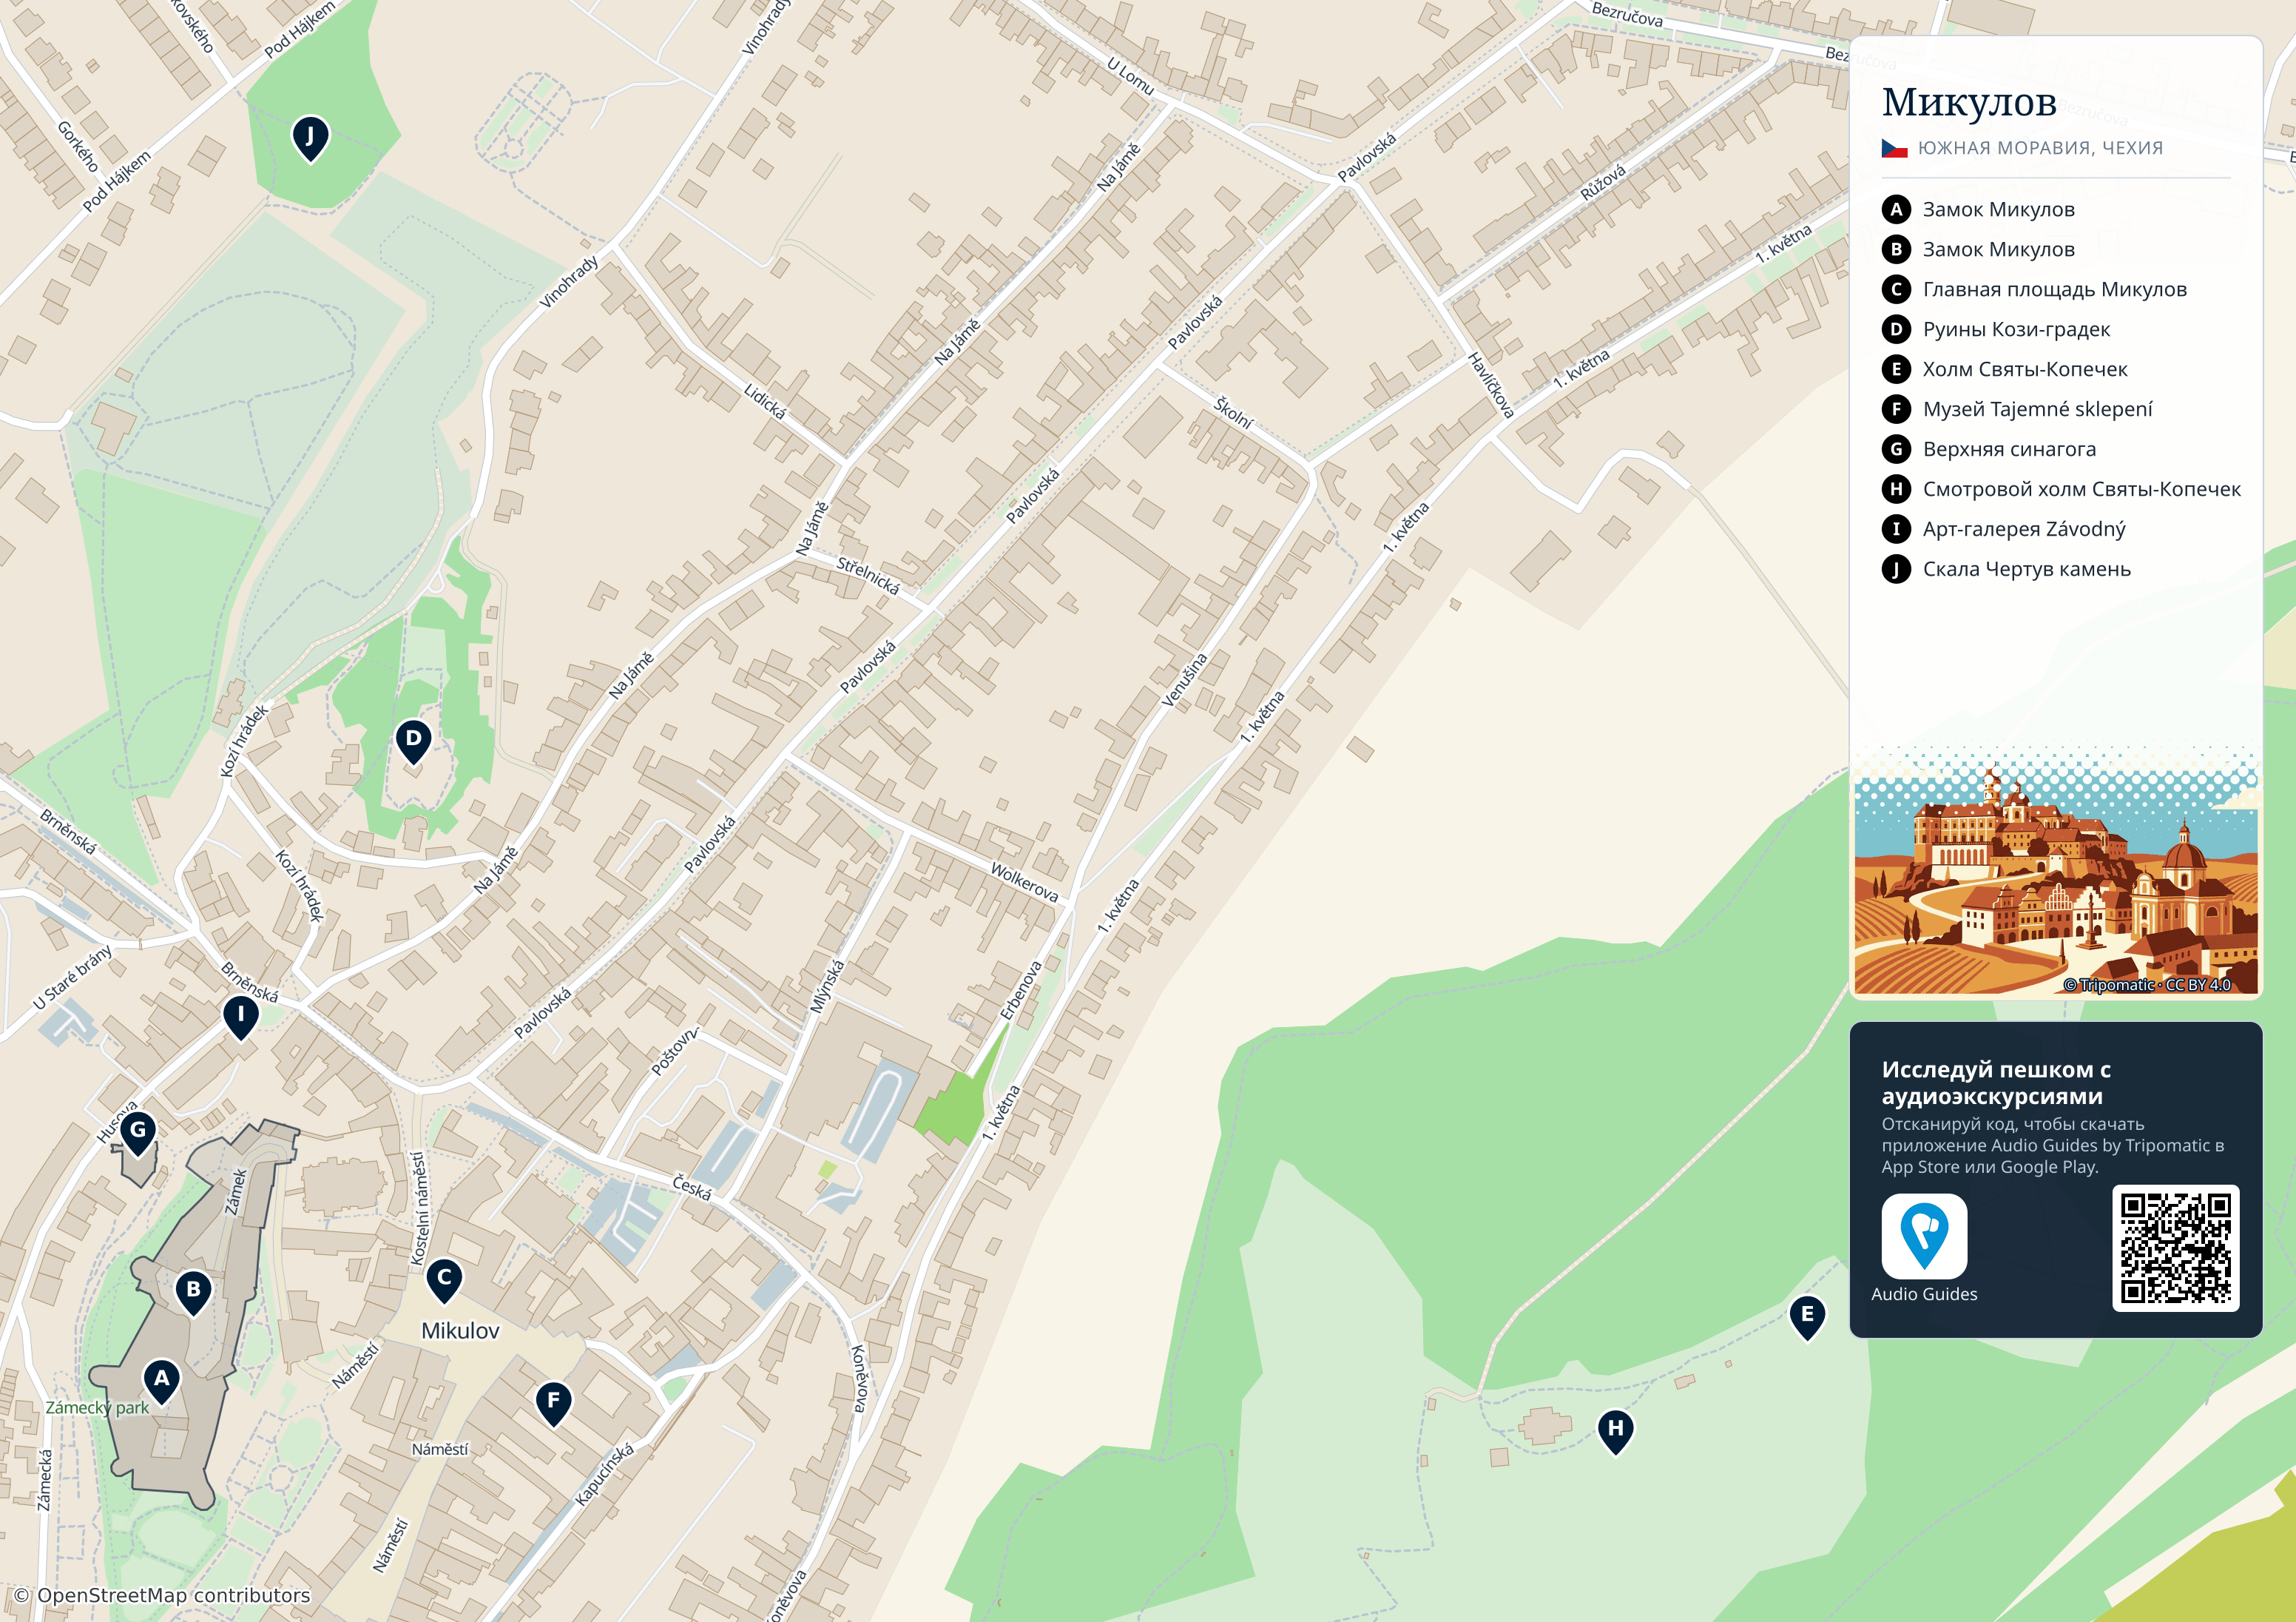Select map pin C at main square

(x=444, y=1281)
